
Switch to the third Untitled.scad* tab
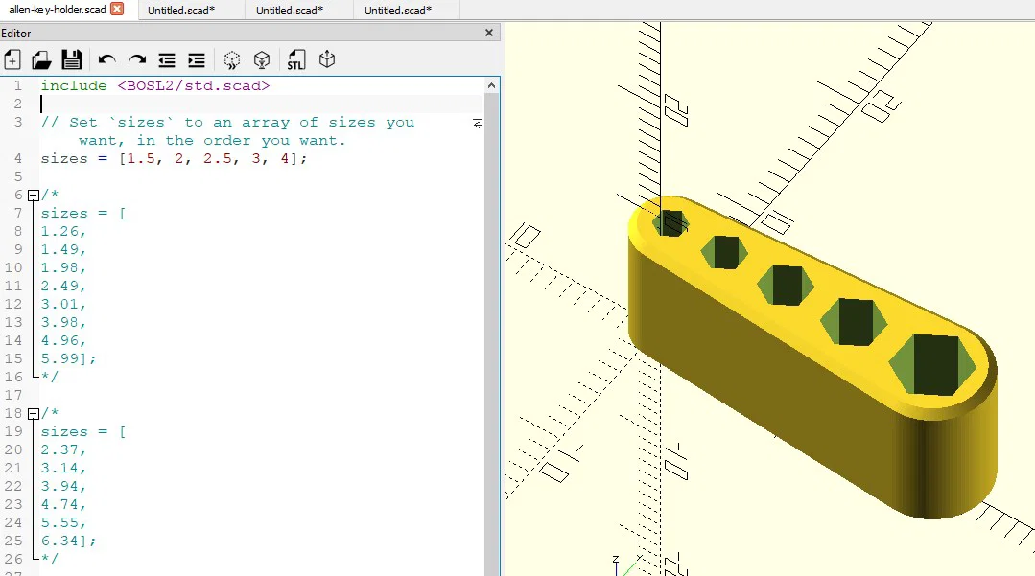(397, 11)
